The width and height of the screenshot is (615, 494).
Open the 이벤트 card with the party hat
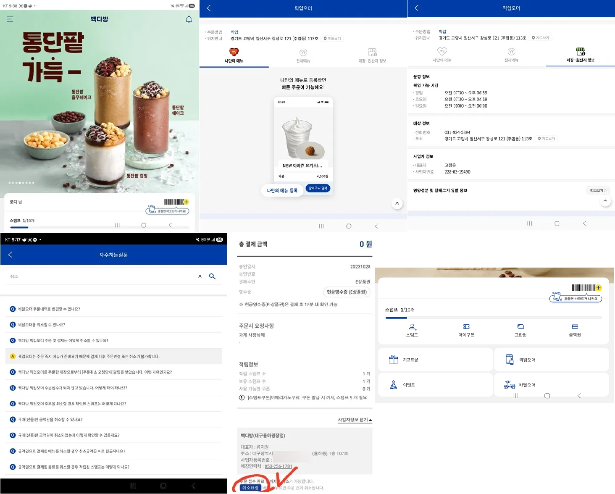[x=436, y=385]
